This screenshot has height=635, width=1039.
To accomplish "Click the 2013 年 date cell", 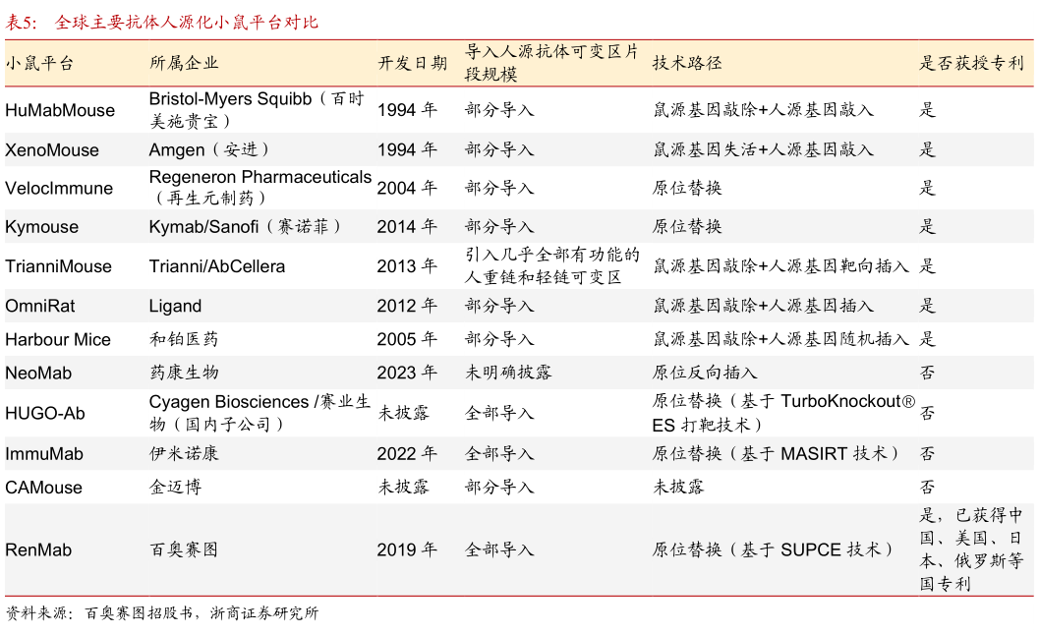I will point(407,266).
